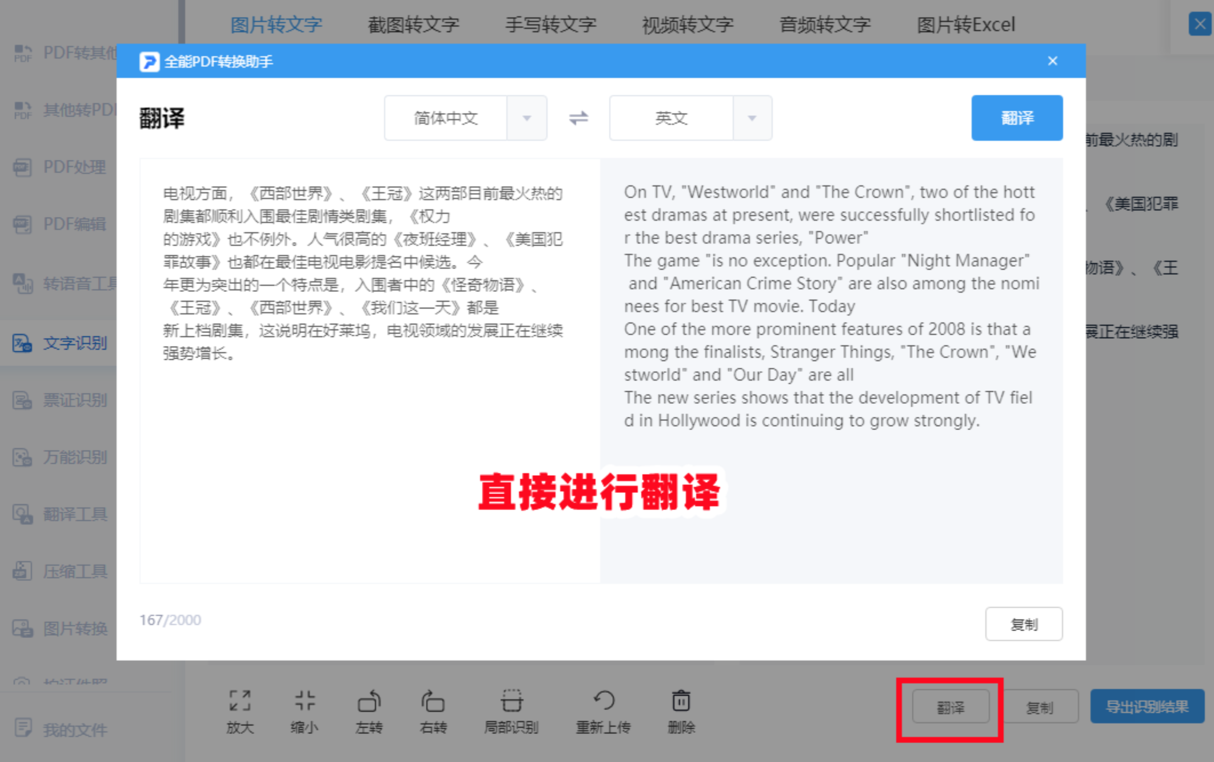Click the 其他转PDF sidebar icon
Viewport: 1214px width, 762px height.
click(x=22, y=110)
